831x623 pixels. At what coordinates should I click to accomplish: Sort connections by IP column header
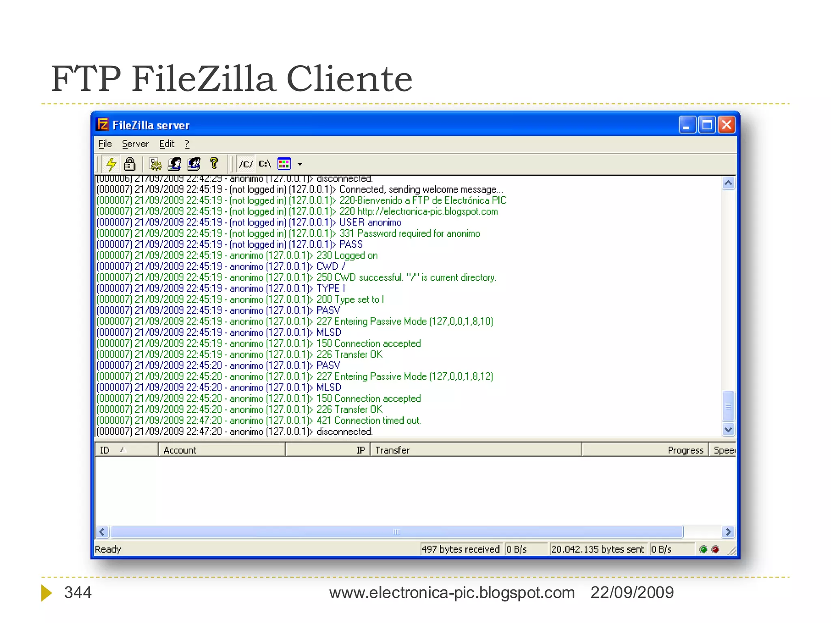click(x=328, y=450)
